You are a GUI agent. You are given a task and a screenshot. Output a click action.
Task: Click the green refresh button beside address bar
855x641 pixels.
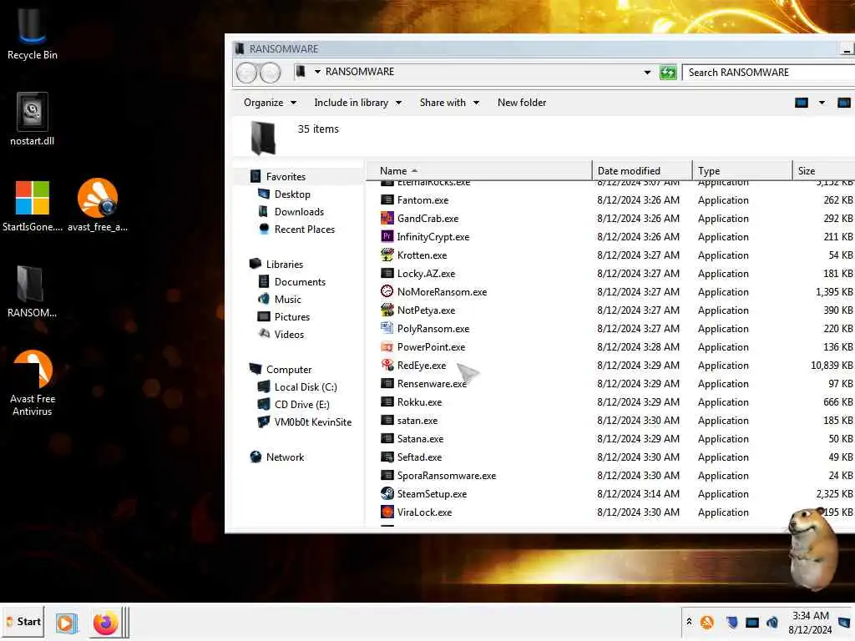[x=668, y=72]
